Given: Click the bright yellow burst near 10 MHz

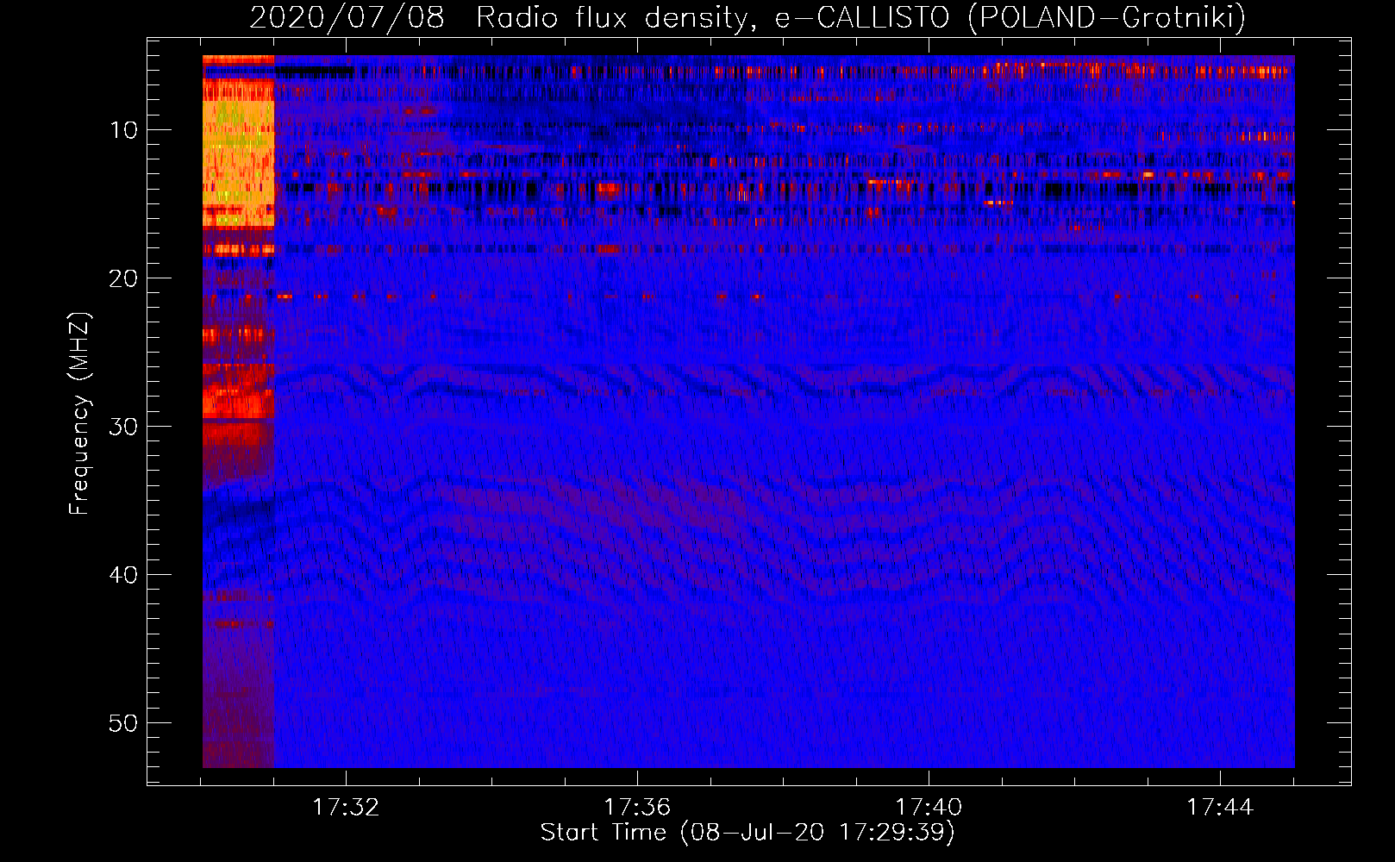Looking at the screenshot, I should [x=238, y=153].
